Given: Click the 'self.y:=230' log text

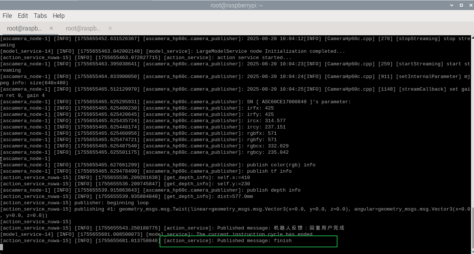Looking at the screenshot, I should pos(234,184).
